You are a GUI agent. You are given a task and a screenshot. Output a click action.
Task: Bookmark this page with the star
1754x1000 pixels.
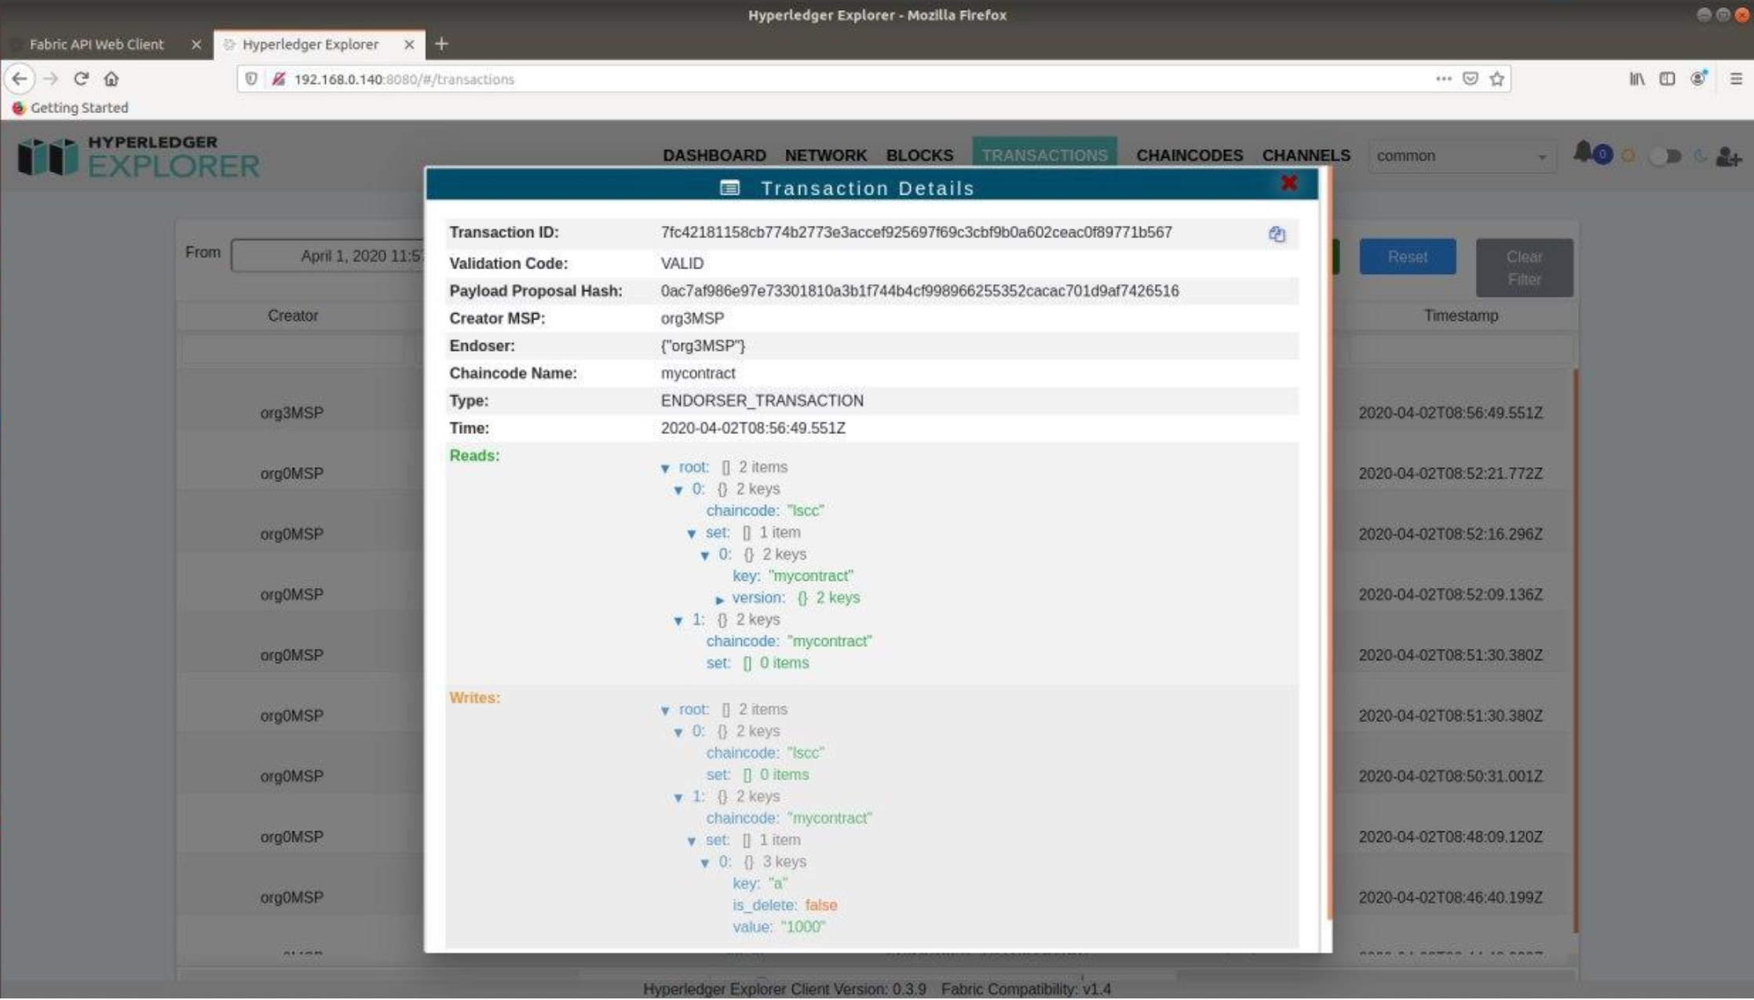point(1496,78)
